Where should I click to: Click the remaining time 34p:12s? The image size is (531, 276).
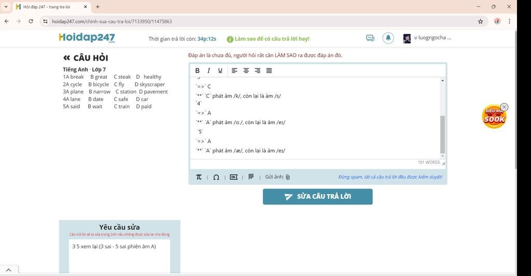pos(207,39)
